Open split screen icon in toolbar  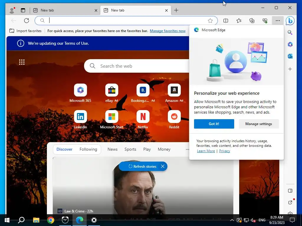(226, 21)
